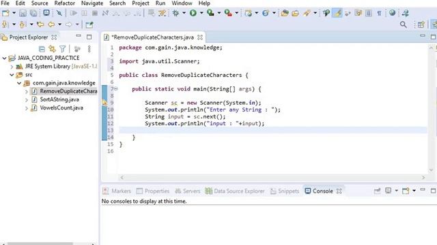Open the Console display selected dropdown
Screen dimensions: 437x245
click(396, 191)
